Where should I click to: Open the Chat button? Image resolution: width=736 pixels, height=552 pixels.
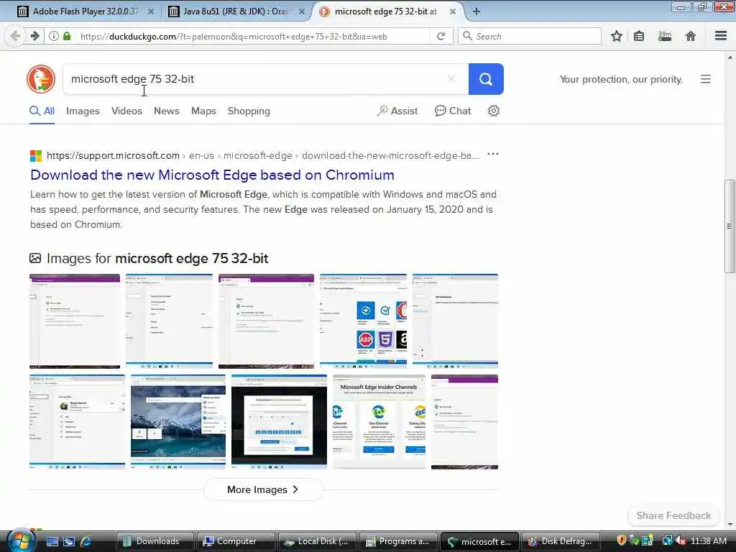(453, 111)
